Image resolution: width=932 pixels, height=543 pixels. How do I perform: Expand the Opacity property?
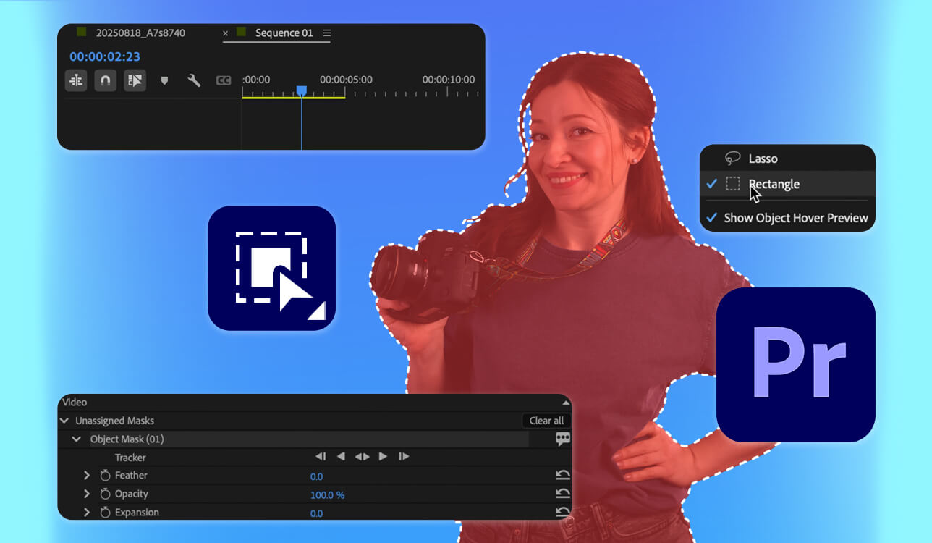86,494
